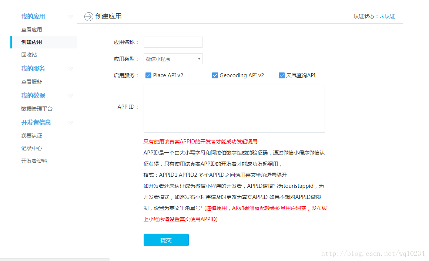Screen dimensions: 429x261
Task: Uncheck the 天气查询API checkbox
Action: pos(282,75)
